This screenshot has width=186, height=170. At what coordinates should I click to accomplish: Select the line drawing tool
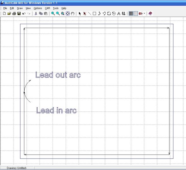tap(90, 14)
